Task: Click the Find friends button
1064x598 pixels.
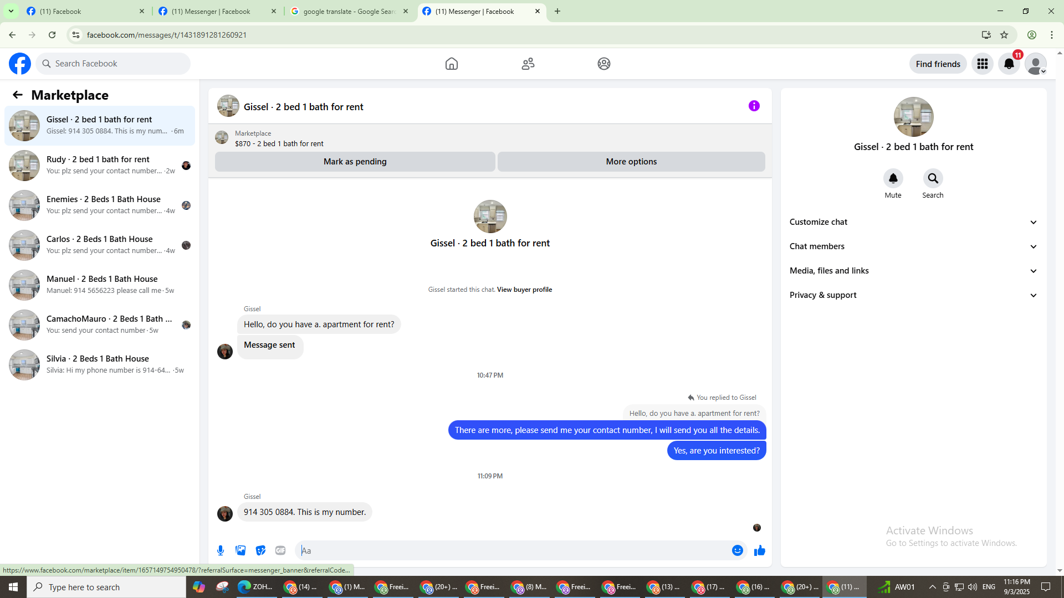Action: click(x=938, y=64)
